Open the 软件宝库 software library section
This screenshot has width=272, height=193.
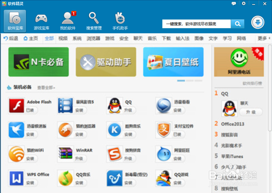tap(15, 21)
